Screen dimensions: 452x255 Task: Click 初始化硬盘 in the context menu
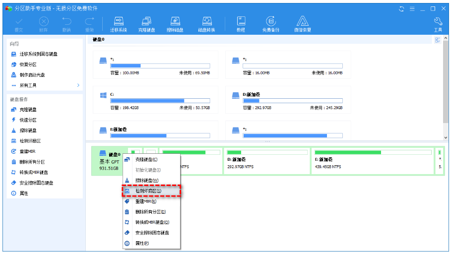point(152,170)
